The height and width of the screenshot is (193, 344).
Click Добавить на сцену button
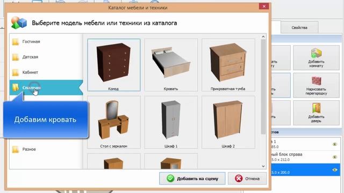(x=192, y=179)
